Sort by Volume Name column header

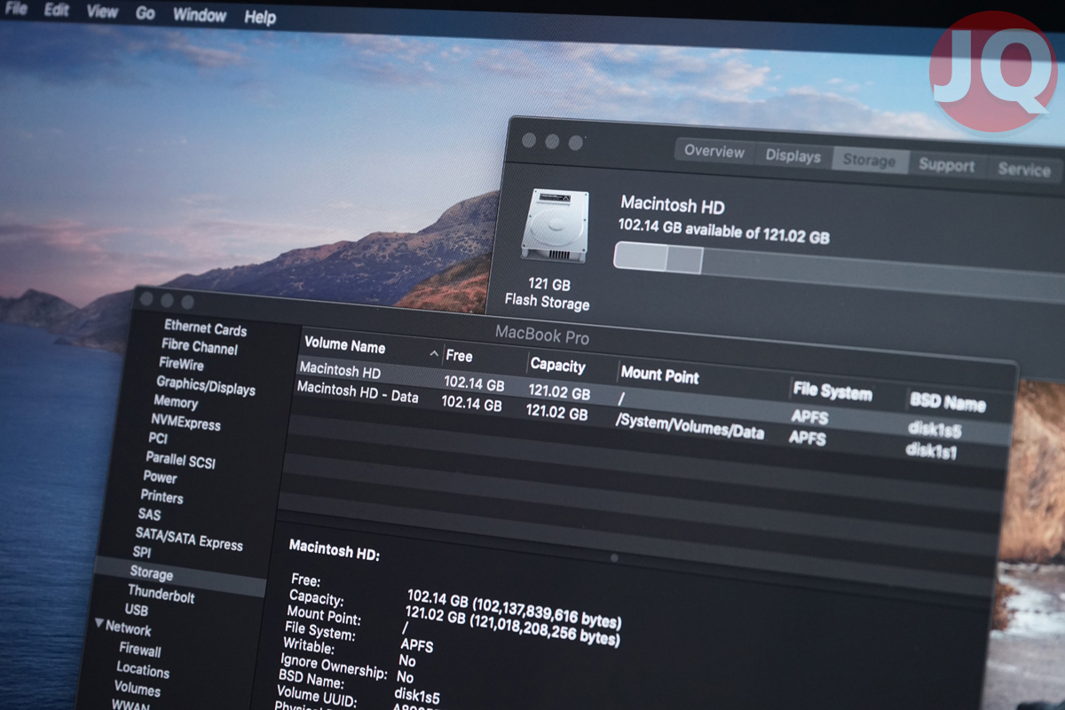(344, 346)
